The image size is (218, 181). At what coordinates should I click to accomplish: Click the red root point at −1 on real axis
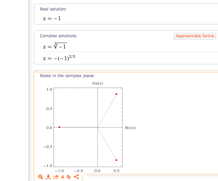pyautogui.click(x=59, y=127)
